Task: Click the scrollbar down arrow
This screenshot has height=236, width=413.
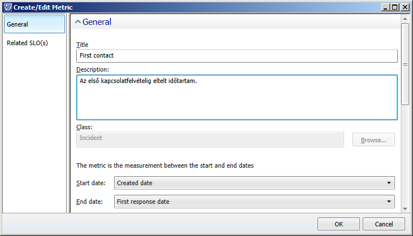Action: click(x=405, y=209)
